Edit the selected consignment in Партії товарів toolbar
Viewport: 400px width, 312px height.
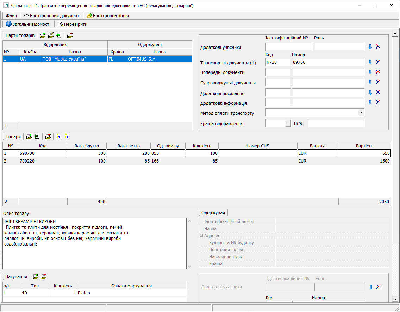[51, 36]
